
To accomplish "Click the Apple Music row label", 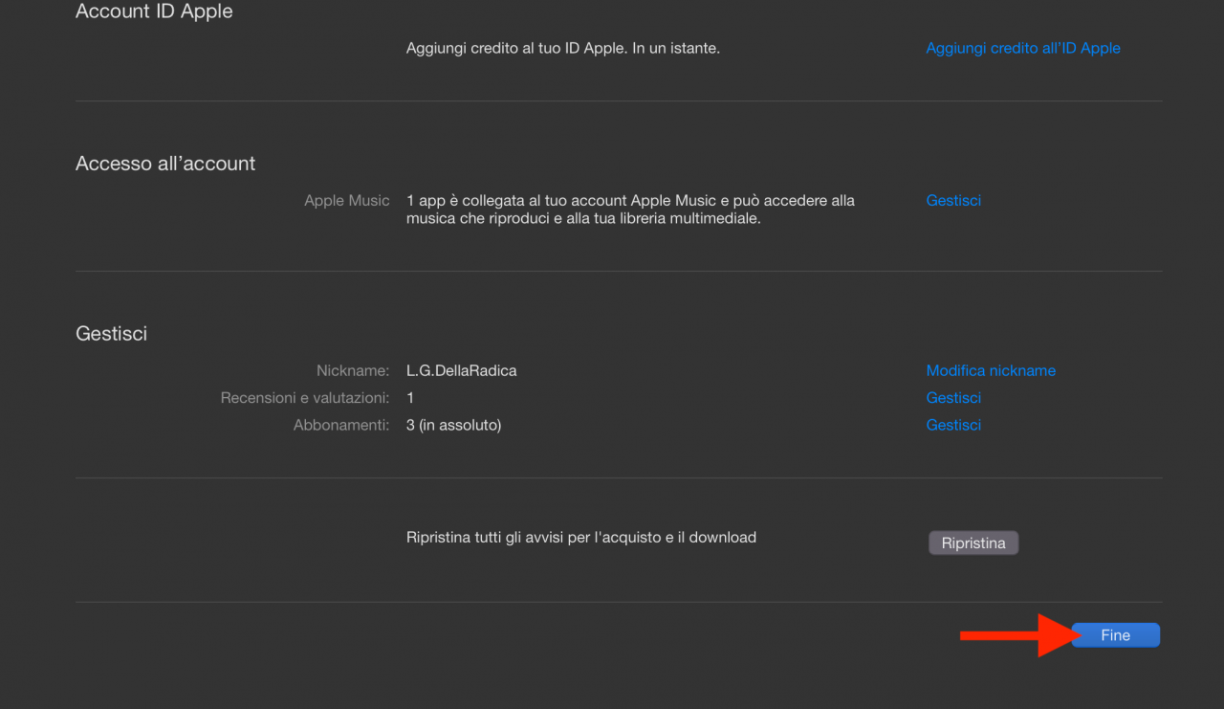I will point(347,201).
